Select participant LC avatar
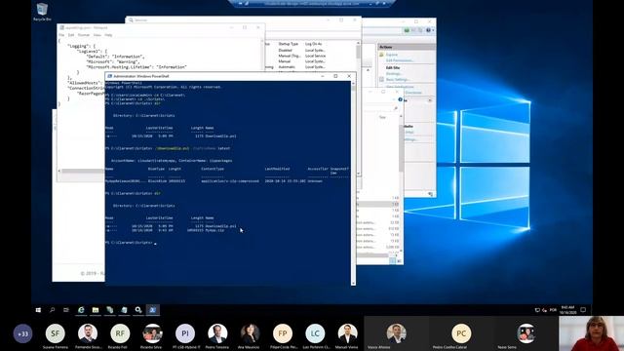This screenshot has width=624, height=351. (x=315, y=333)
